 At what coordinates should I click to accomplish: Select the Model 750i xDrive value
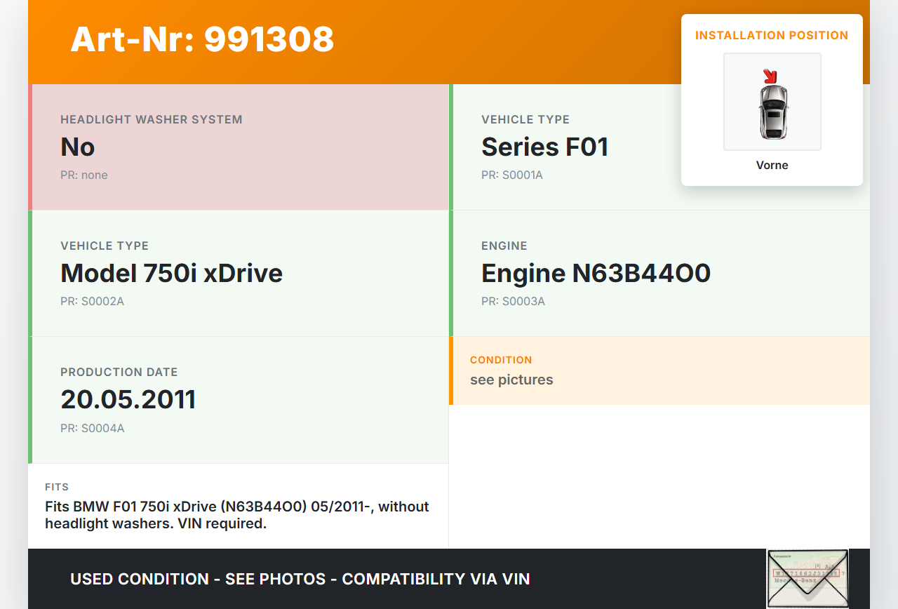click(172, 273)
